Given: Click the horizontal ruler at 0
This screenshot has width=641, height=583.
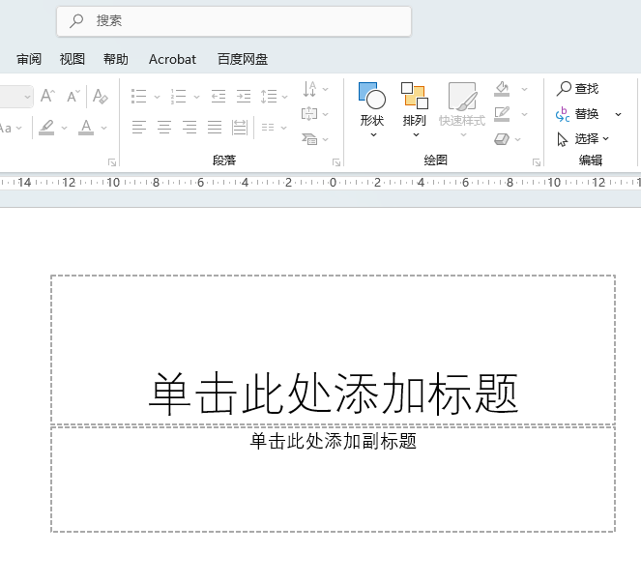Looking at the screenshot, I should pyautogui.click(x=333, y=183).
